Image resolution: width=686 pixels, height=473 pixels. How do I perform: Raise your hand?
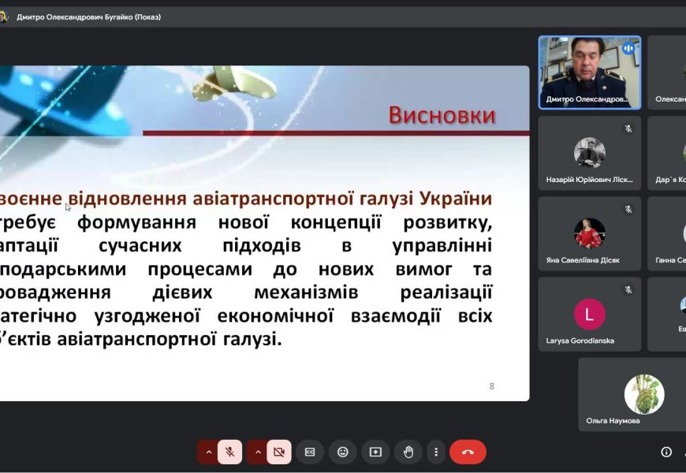point(408,452)
